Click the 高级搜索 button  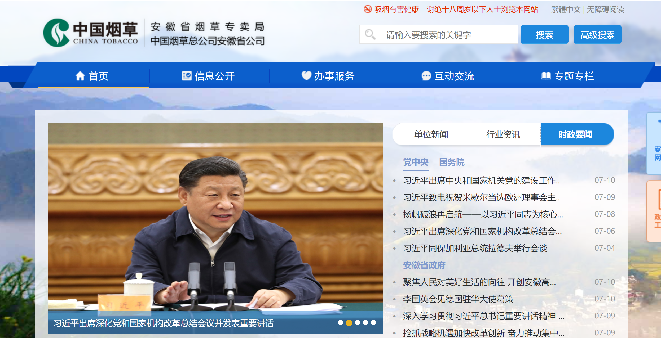(x=597, y=34)
